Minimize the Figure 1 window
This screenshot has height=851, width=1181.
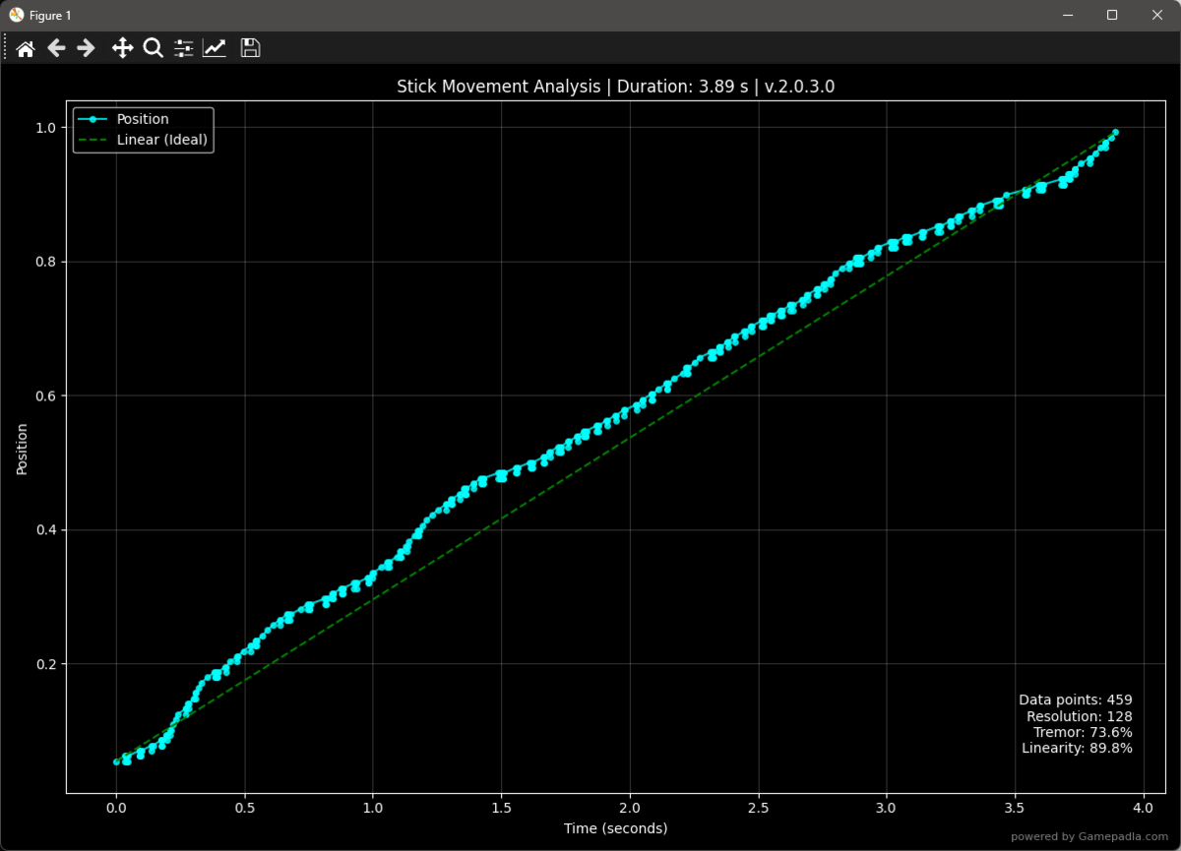pos(1067,15)
